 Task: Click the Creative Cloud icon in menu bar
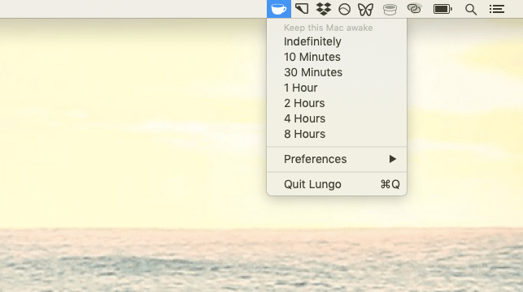[414, 9]
